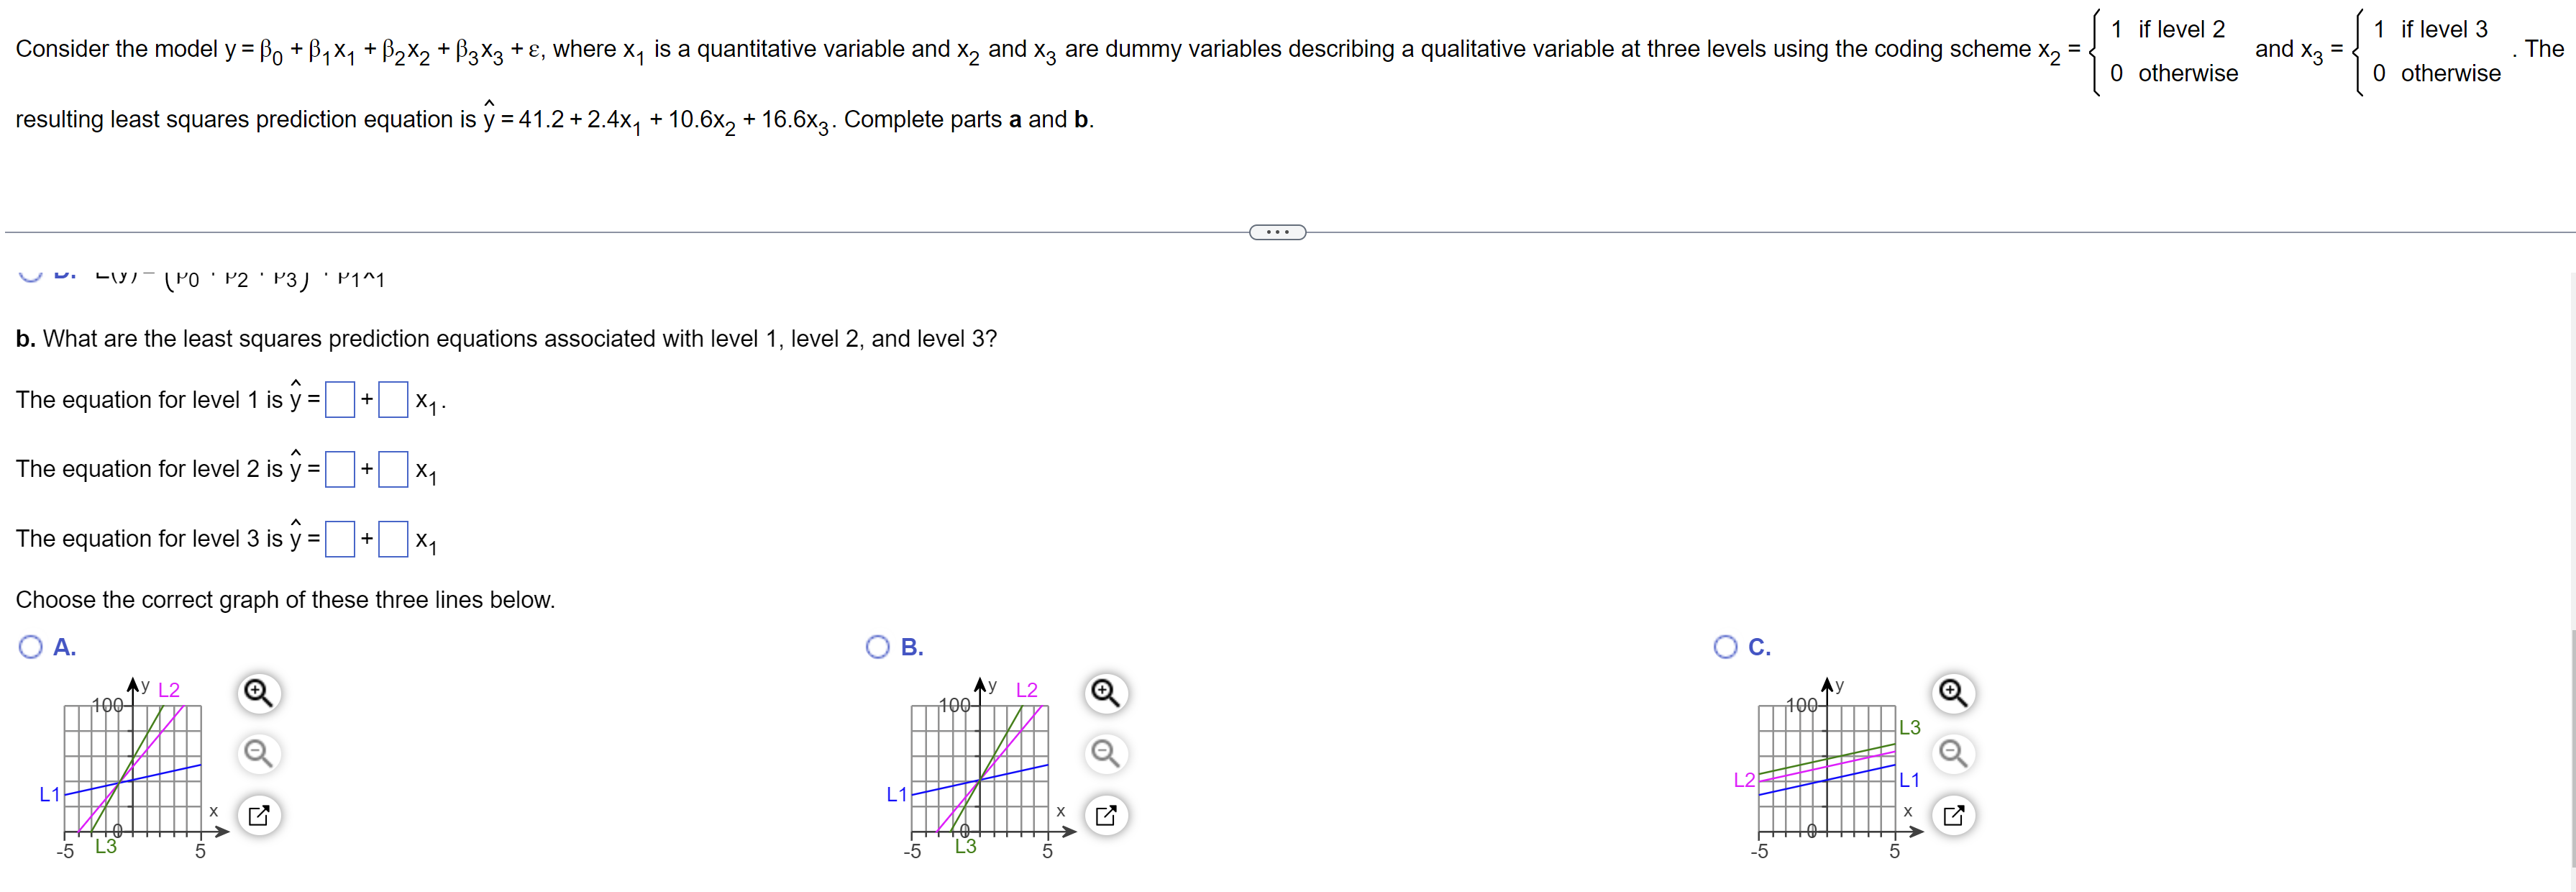Select answer choice B
2576x892 pixels.
coord(877,647)
